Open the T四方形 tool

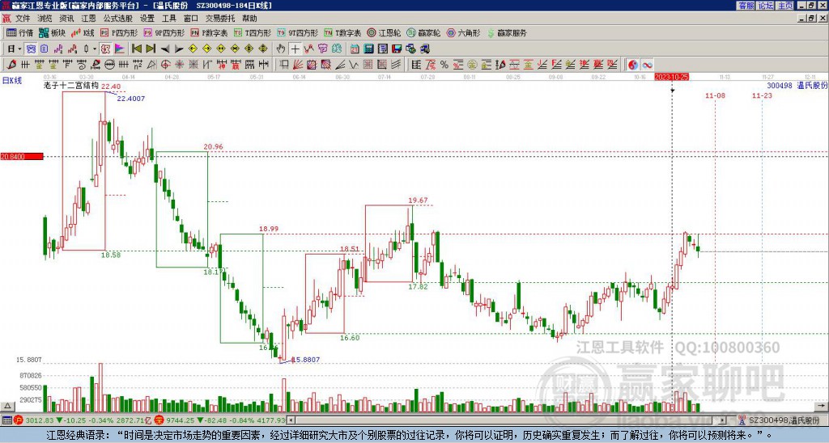pos(253,32)
